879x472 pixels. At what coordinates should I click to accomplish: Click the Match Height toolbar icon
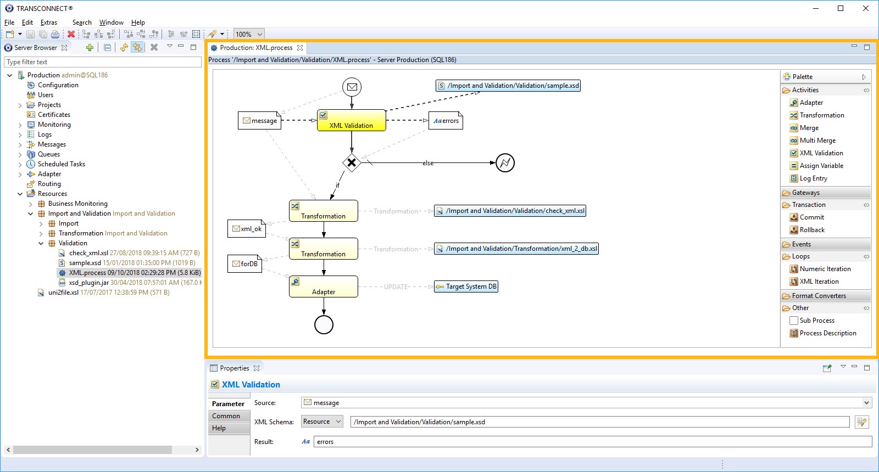click(x=183, y=34)
